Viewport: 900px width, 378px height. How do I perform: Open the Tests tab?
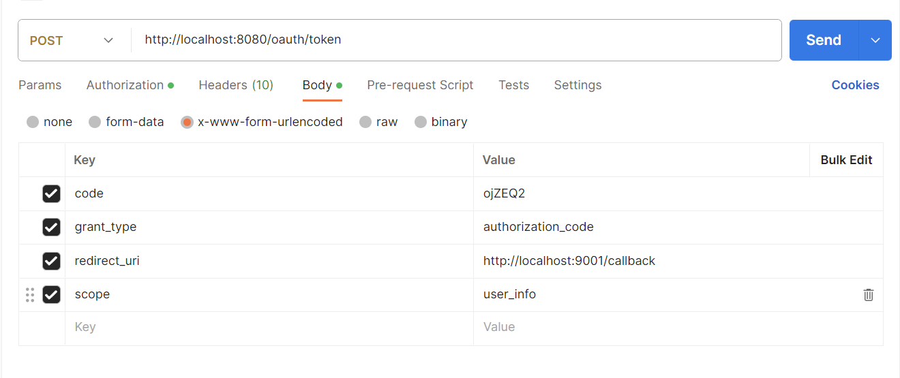coord(513,85)
